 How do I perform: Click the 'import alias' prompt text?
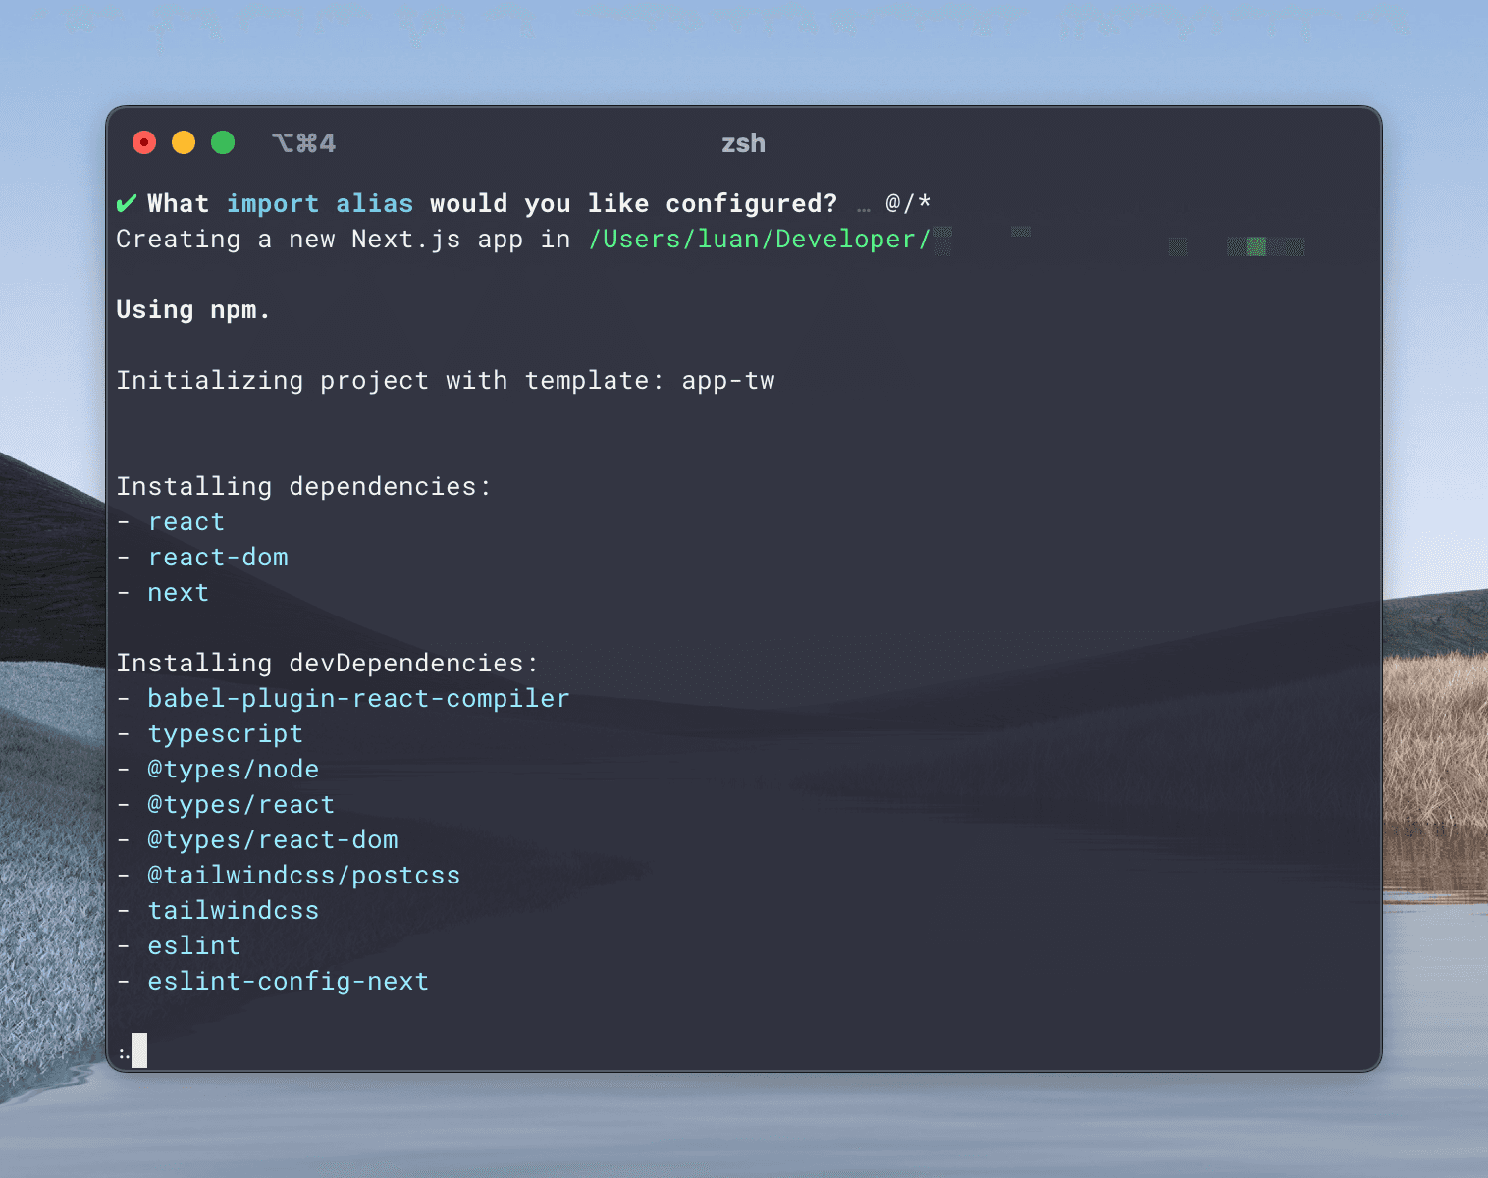coord(320,203)
